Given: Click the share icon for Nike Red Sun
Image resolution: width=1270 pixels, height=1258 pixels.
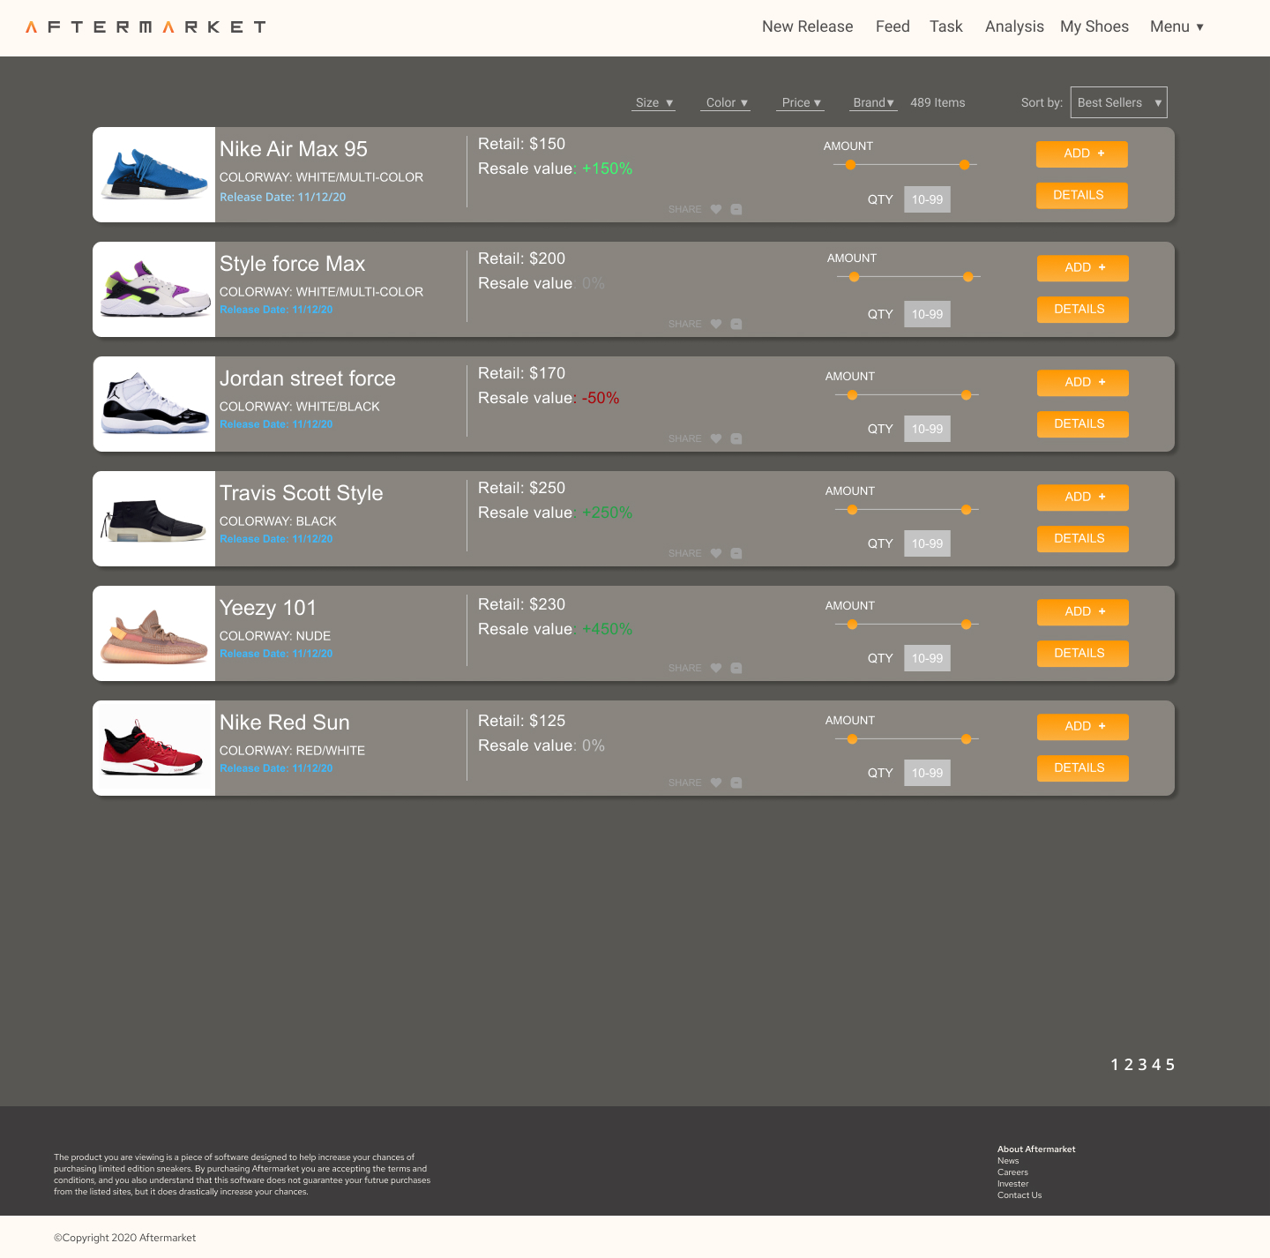Looking at the screenshot, I should click(x=736, y=783).
